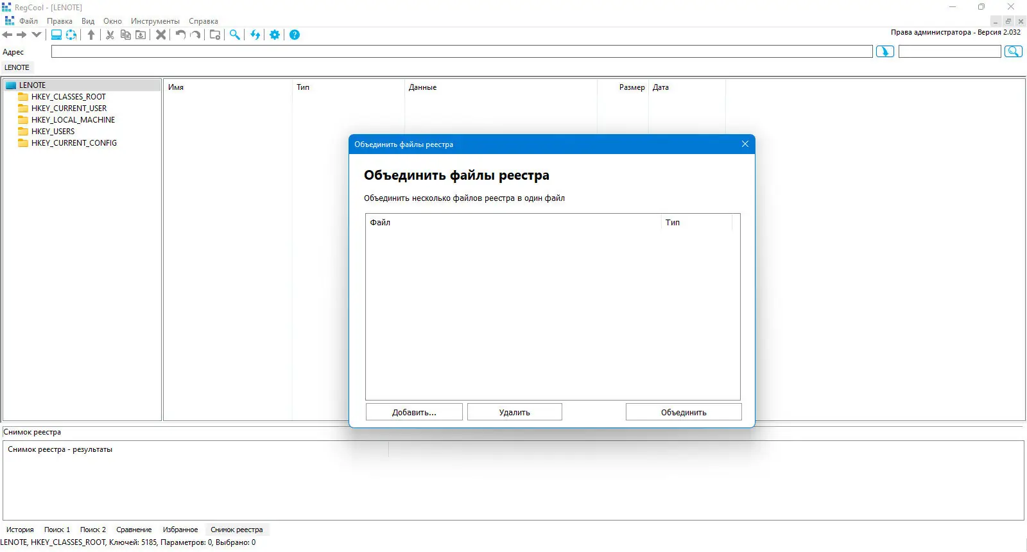Restore the inner LENOTE document window
Image resolution: width=1027 pixels, height=552 pixels.
(1008, 21)
